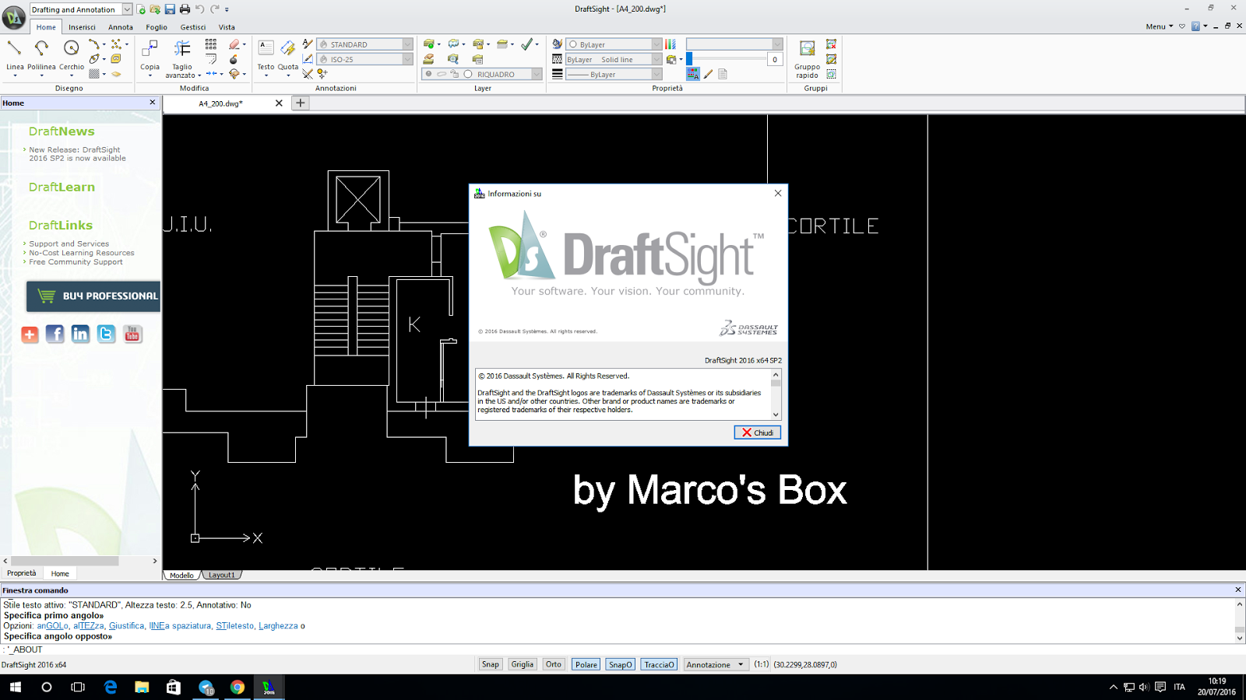The image size is (1246, 700).
Task: Click the Chiudi button in Informazioni su dialog
Action: click(x=757, y=432)
